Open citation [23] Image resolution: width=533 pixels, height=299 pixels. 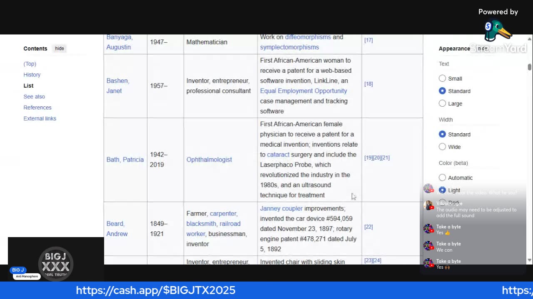pos(369,261)
